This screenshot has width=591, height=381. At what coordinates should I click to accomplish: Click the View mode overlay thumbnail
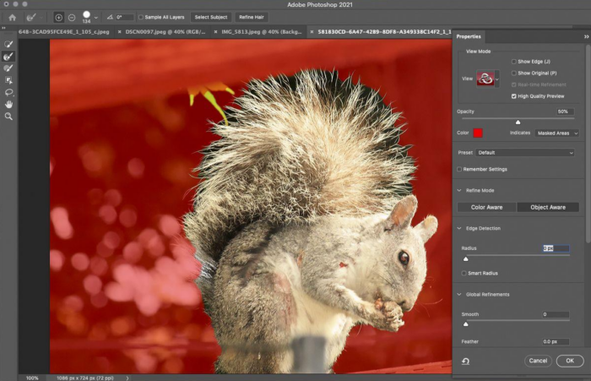(x=485, y=79)
